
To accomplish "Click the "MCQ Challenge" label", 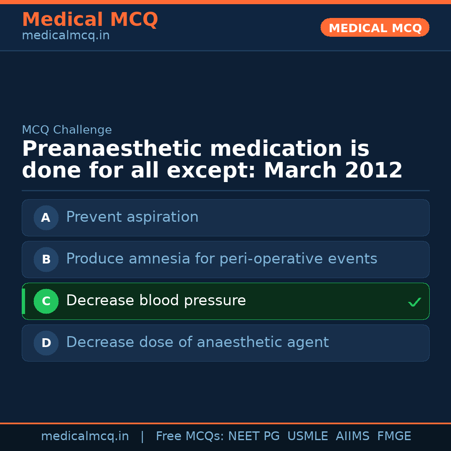I will click(67, 130).
